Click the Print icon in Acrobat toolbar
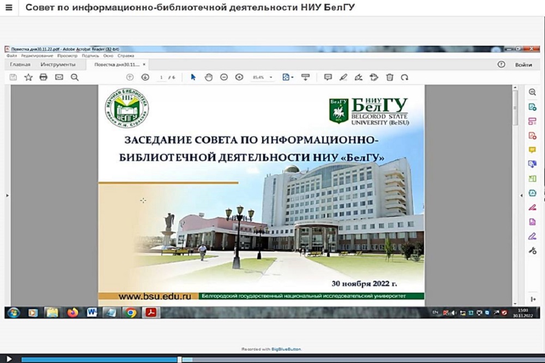The height and width of the screenshot is (363, 545). (44, 77)
